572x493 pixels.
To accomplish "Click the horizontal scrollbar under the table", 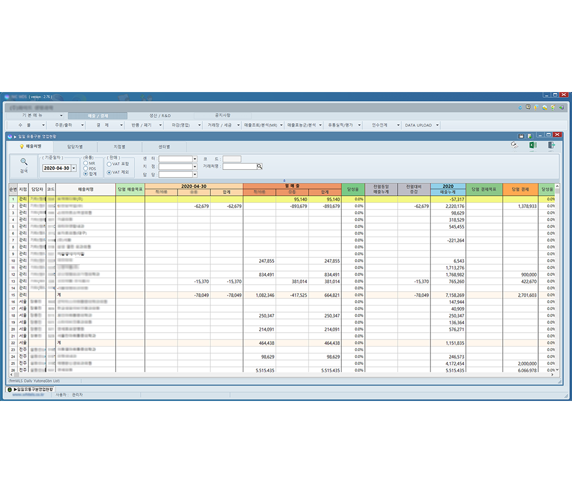I will pyautogui.click(x=277, y=375).
